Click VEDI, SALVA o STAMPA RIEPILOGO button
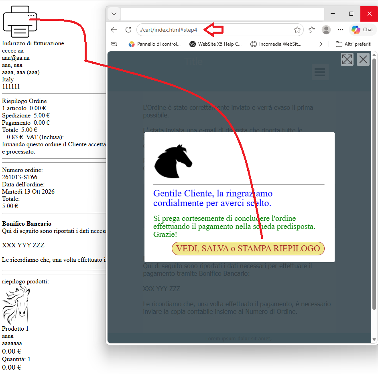This screenshot has height=374, width=378. [248, 249]
